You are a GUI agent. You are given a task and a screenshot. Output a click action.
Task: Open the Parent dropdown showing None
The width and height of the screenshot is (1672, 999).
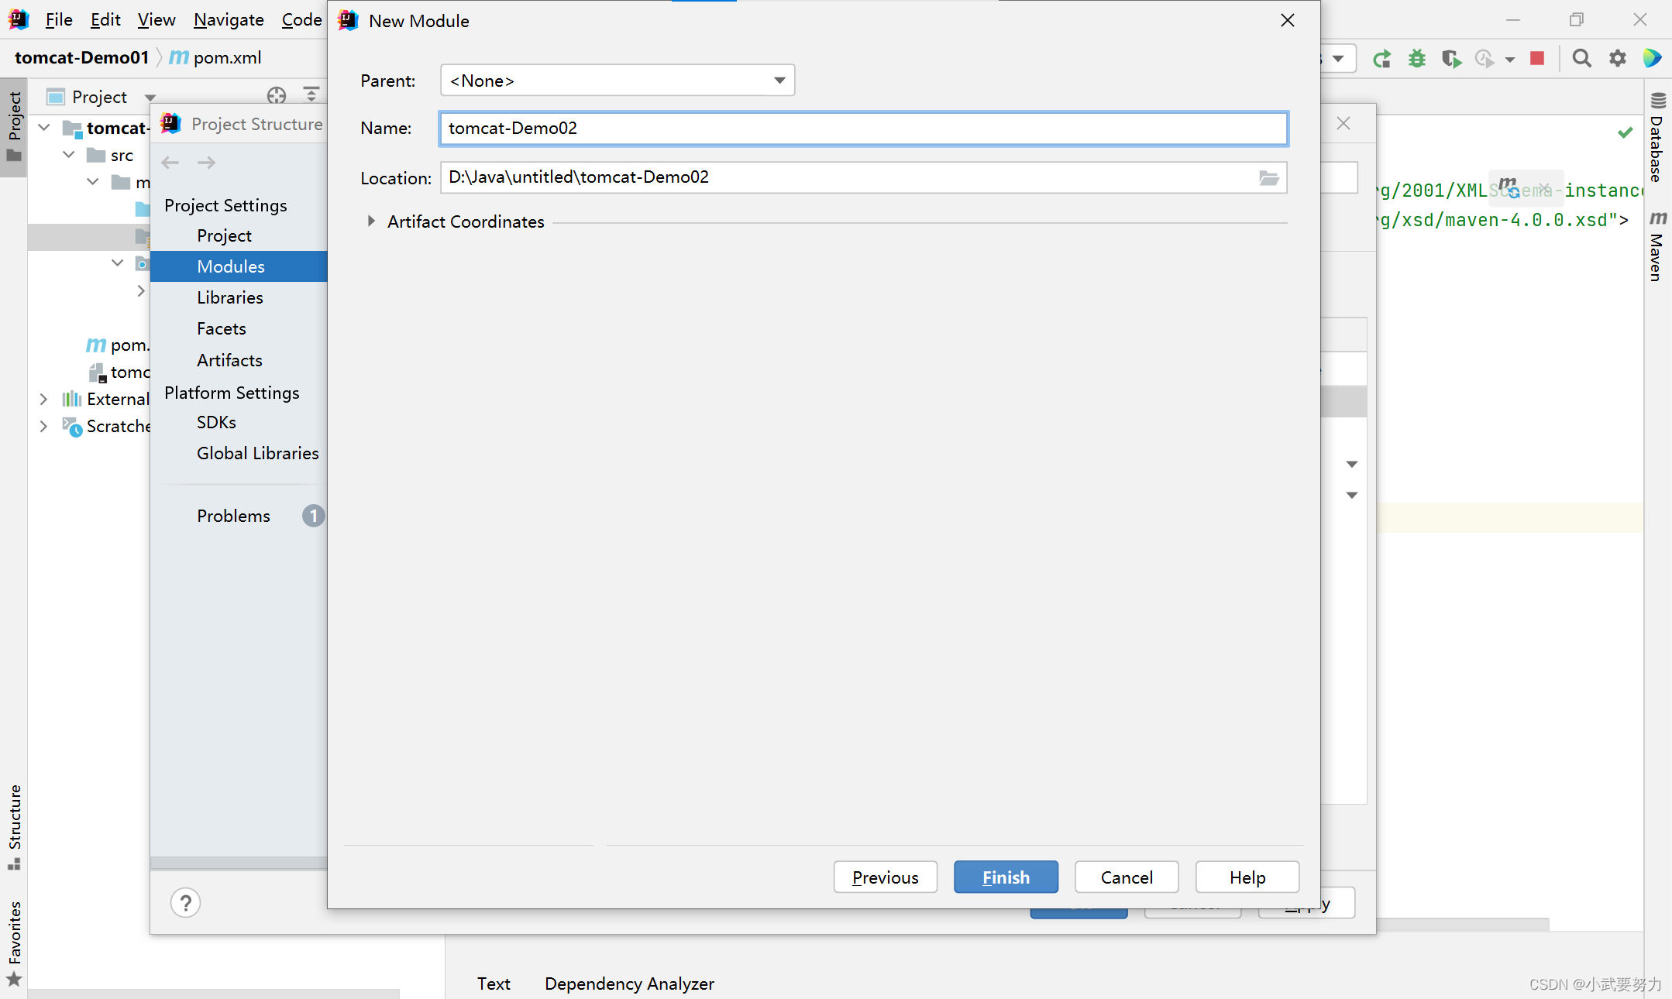[618, 81]
